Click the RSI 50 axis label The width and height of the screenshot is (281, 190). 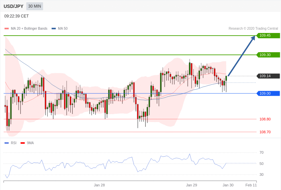pyautogui.click(x=261, y=164)
